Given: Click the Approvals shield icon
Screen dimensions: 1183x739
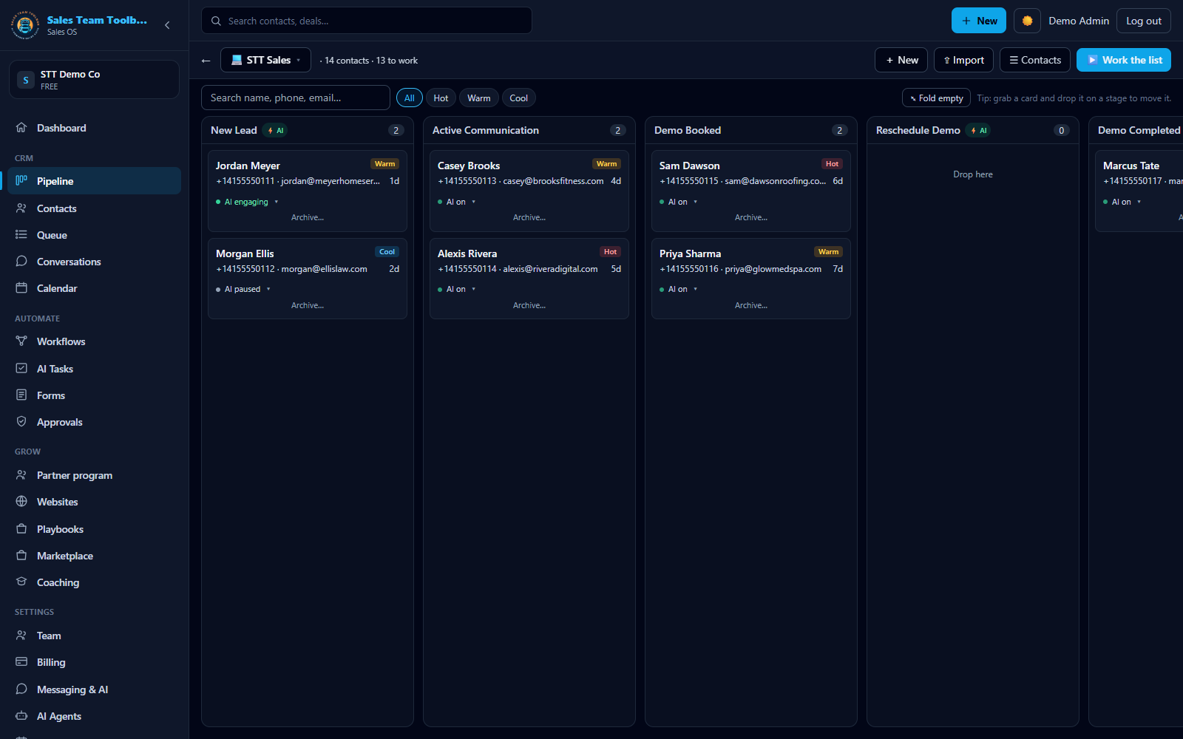Looking at the screenshot, I should pos(21,422).
